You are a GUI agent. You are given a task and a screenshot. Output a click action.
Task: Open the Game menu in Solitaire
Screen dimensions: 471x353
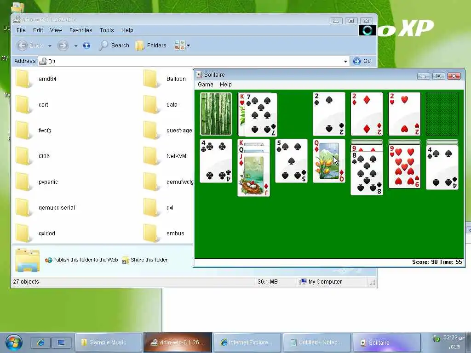[x=206, y=85]
